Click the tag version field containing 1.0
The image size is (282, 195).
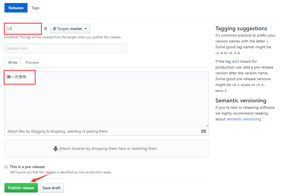[x=23, y=29]
